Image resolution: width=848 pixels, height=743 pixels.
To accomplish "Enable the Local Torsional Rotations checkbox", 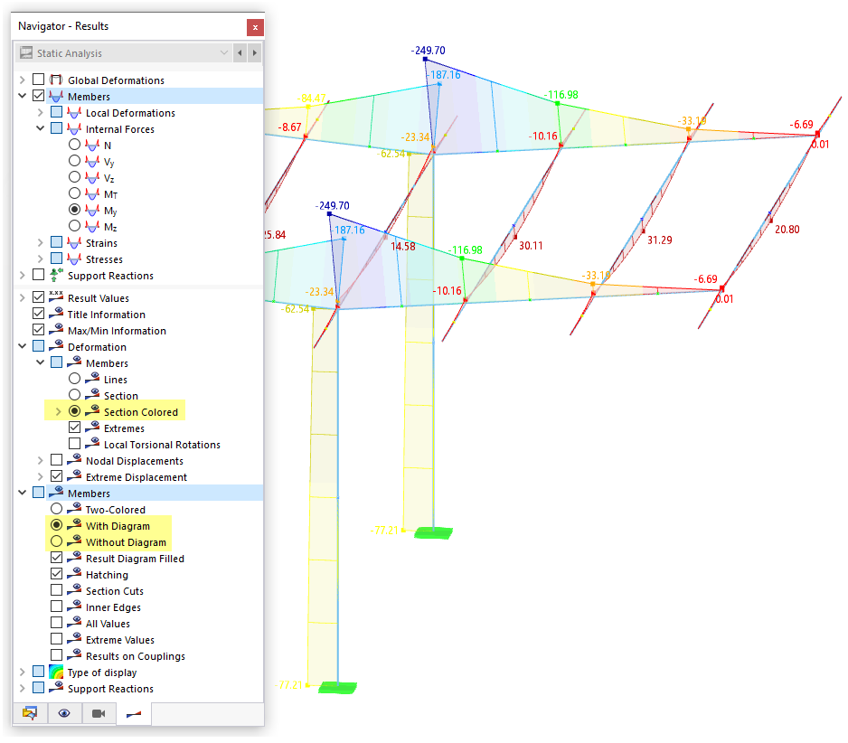I will (x=75, y=444).
